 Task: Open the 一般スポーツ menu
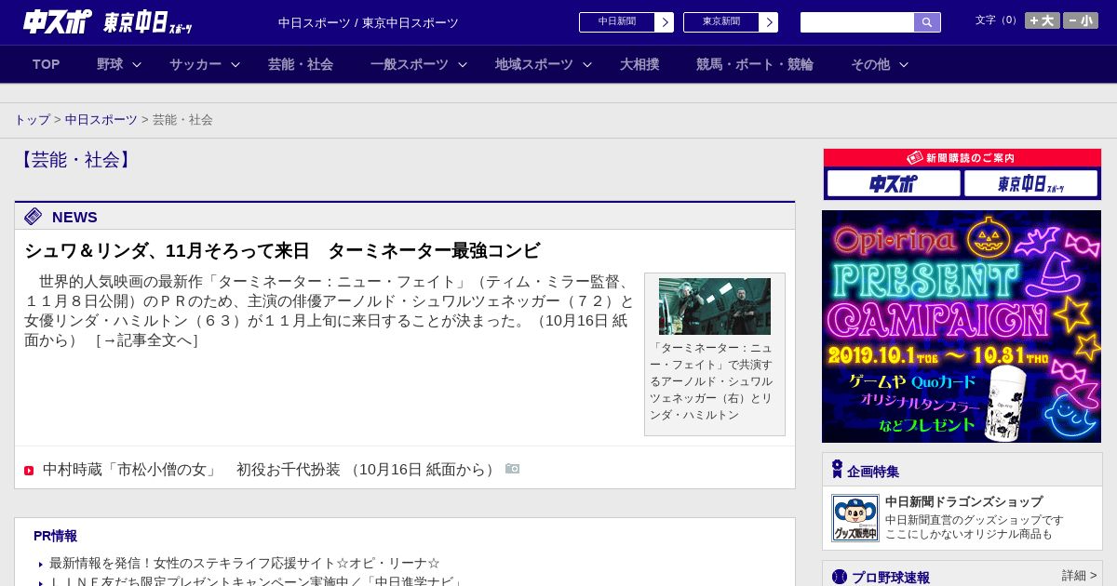point(410,64)
